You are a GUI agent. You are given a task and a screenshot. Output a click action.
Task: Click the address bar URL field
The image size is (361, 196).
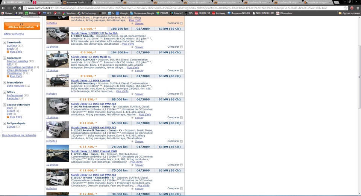click(x=184, y=8)
